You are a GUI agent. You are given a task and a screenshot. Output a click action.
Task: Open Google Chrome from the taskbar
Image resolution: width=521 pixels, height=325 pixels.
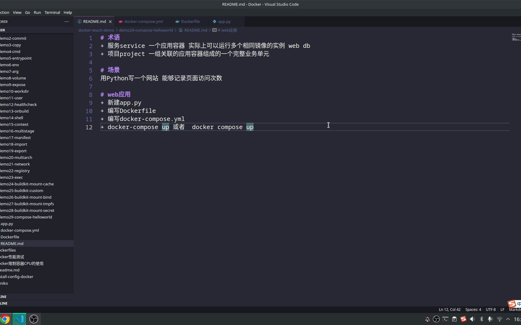[5, 319]
